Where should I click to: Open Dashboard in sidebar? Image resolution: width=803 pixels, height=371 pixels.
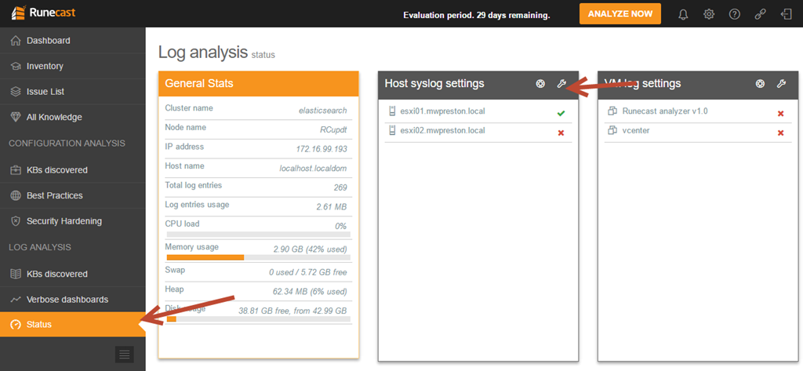coord(73,41)
